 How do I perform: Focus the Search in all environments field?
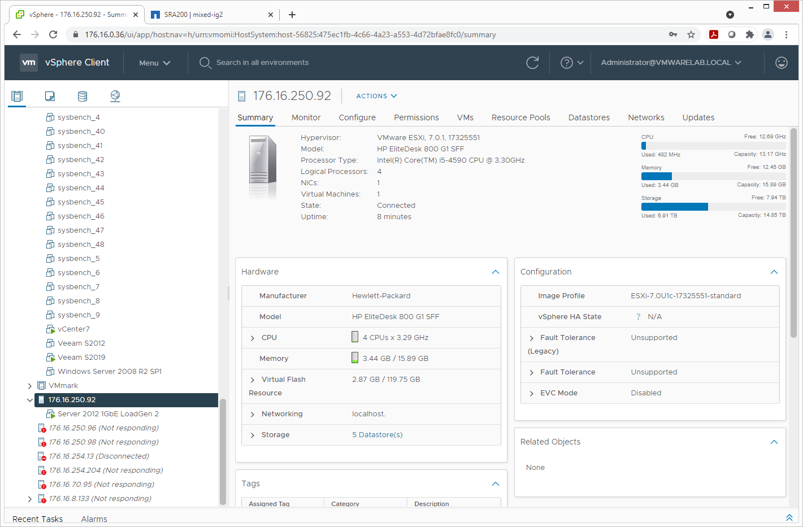click(x=262, y=63)
